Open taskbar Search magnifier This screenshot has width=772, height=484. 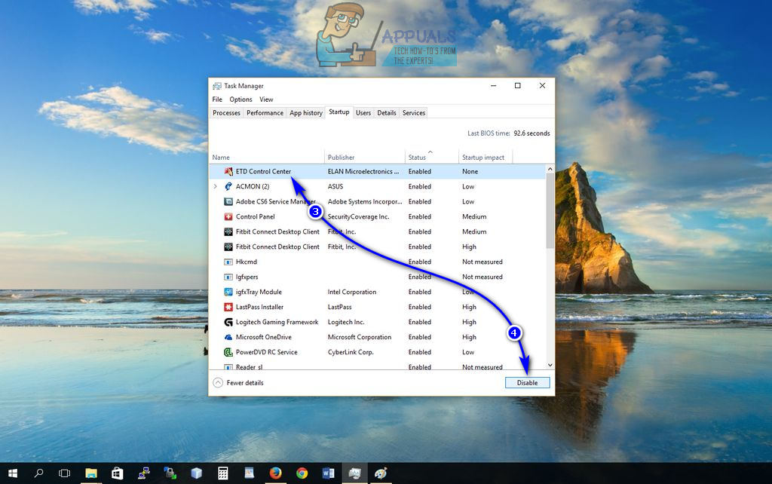coord(38,473)
